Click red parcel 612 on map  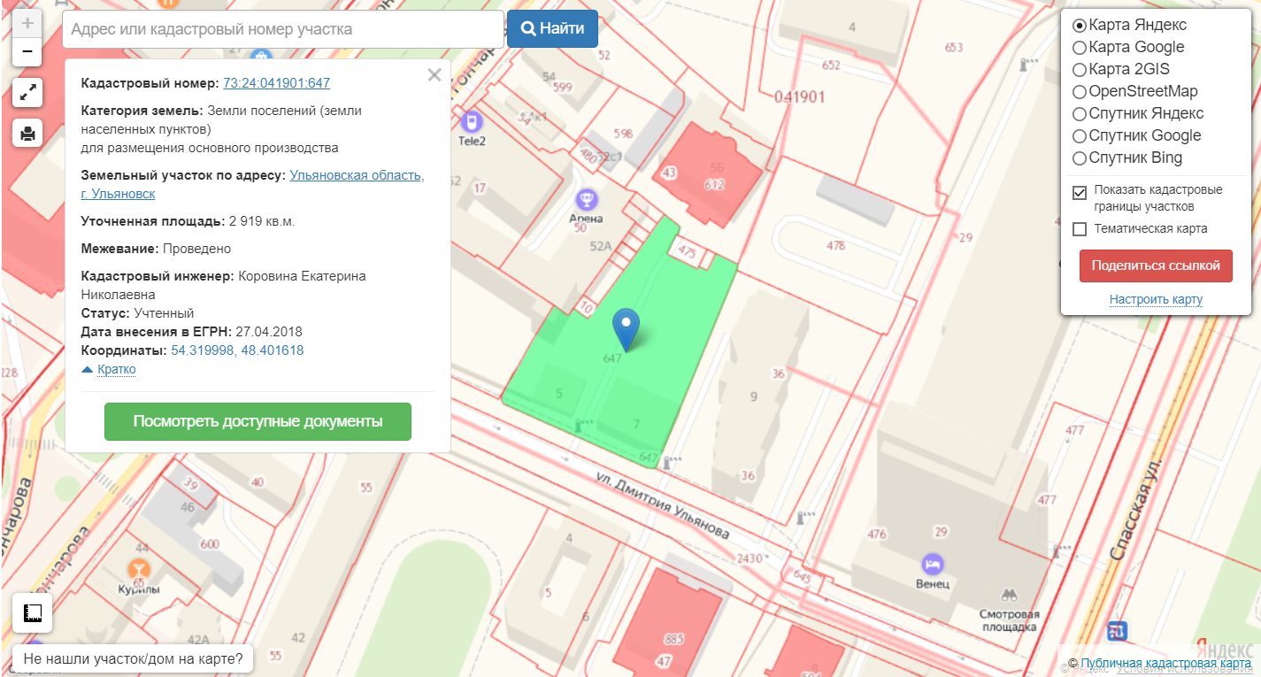pos(709,175)
